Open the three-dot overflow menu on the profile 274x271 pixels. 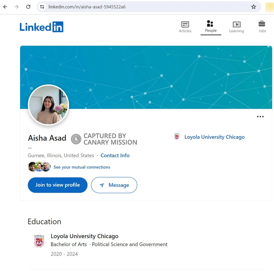click(260, 116)
